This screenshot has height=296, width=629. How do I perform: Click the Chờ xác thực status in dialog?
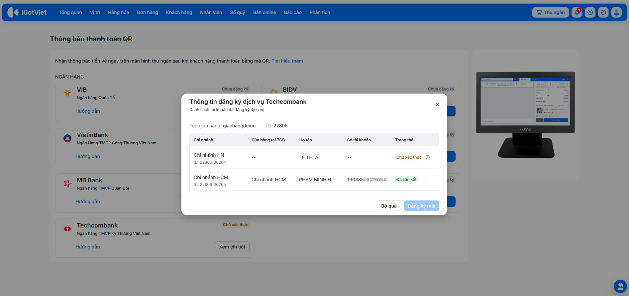pyautogui.click(x=409, y=157)
